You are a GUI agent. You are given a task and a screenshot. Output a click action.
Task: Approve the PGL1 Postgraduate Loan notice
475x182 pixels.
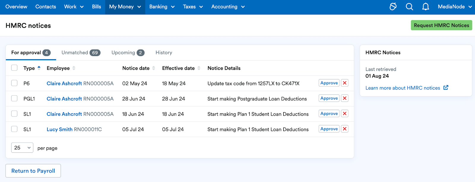[329, 98]
